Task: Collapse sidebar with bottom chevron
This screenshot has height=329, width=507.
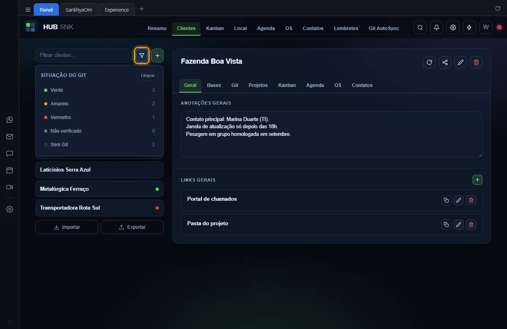Action: pyautogui.click(x=10, y=322)
